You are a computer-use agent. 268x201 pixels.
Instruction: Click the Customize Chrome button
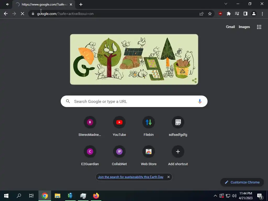(x=242, y=182)
